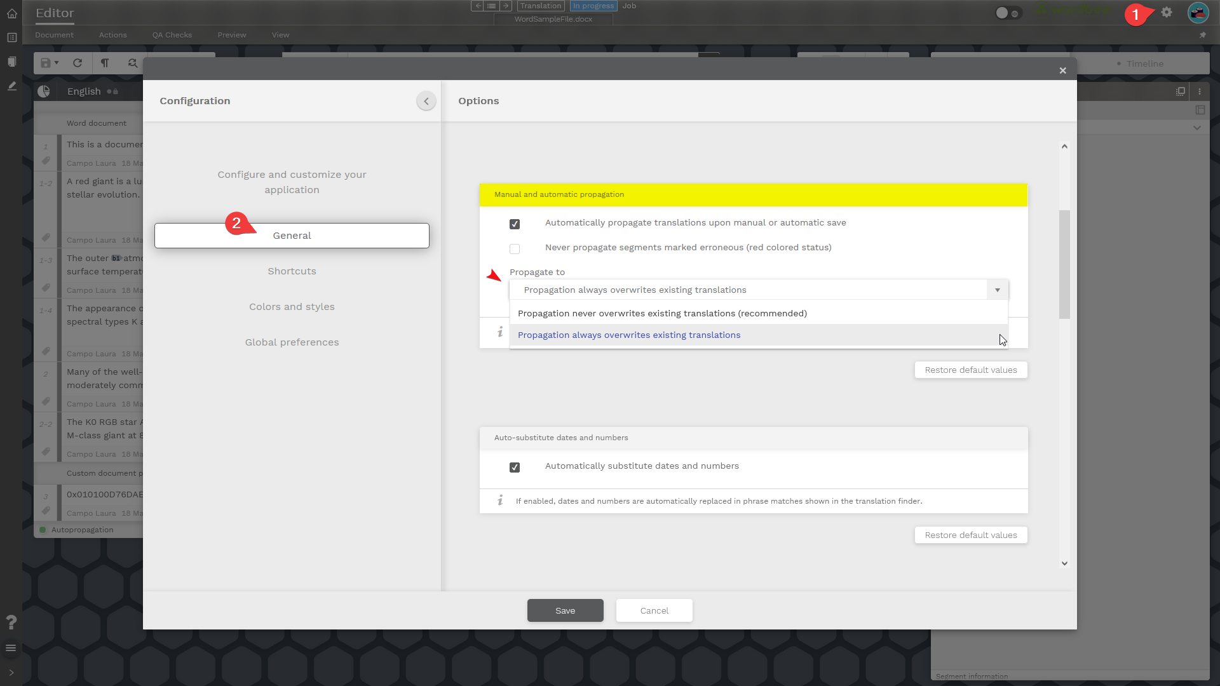Image resolution: width=1220 pixels, height=686 pixels.
Task: Click the refresh icon in toolbar
Action: tap(78, 63)
